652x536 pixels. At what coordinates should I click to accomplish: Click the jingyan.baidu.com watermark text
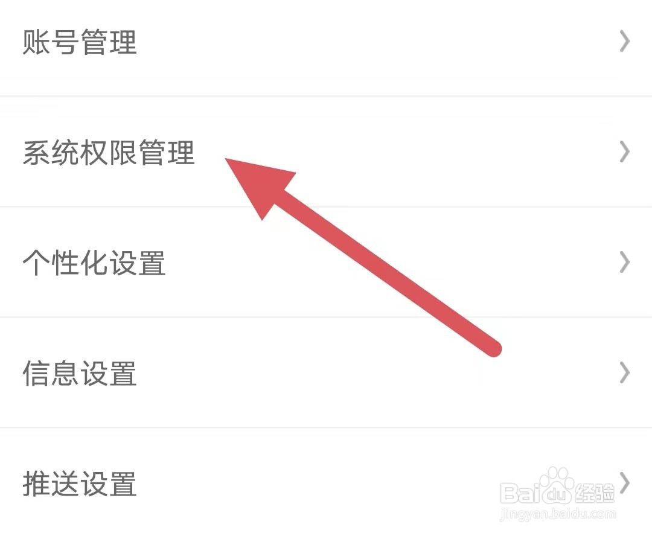[558, 514]
